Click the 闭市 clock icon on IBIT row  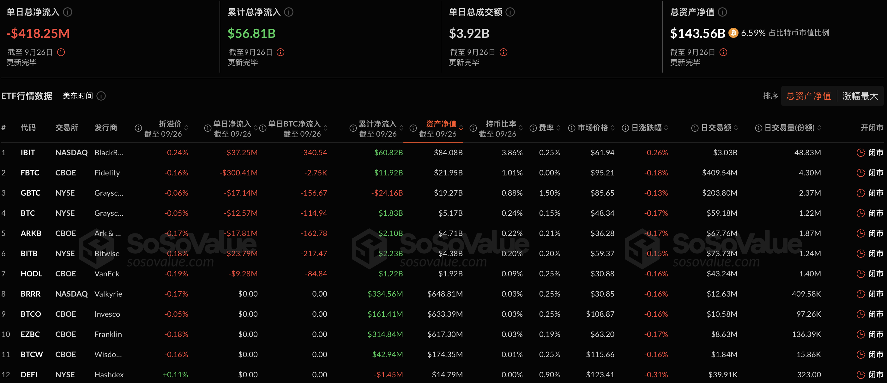(x=861, y=152)
